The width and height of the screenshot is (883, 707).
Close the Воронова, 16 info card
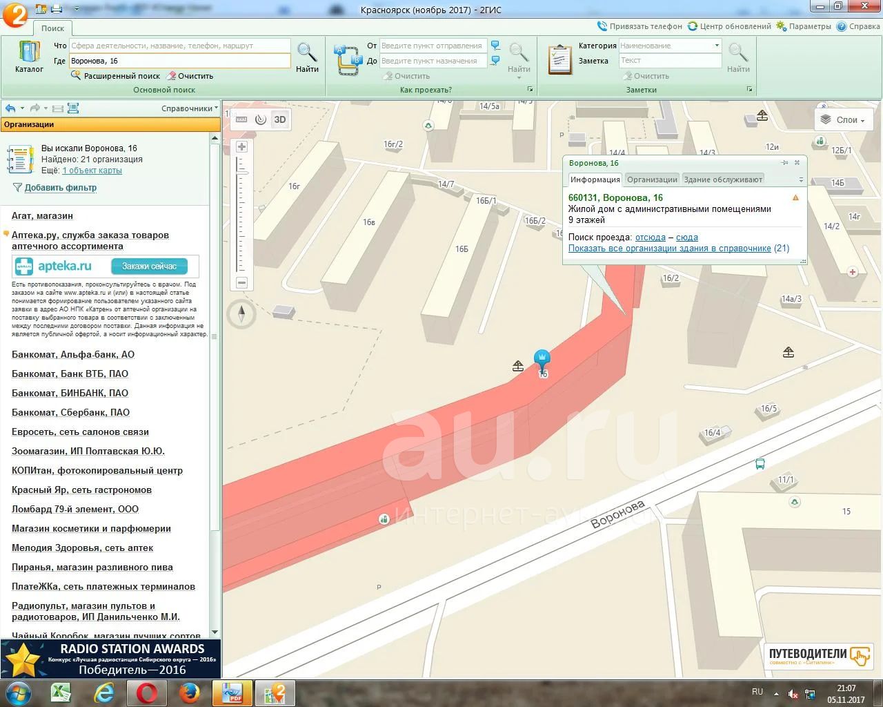click(797, 163)
